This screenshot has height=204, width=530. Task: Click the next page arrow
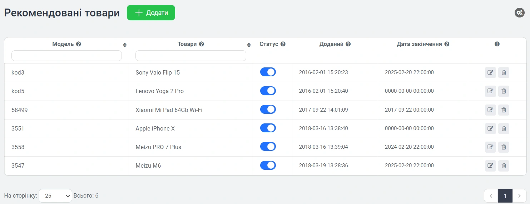[519, 196]
